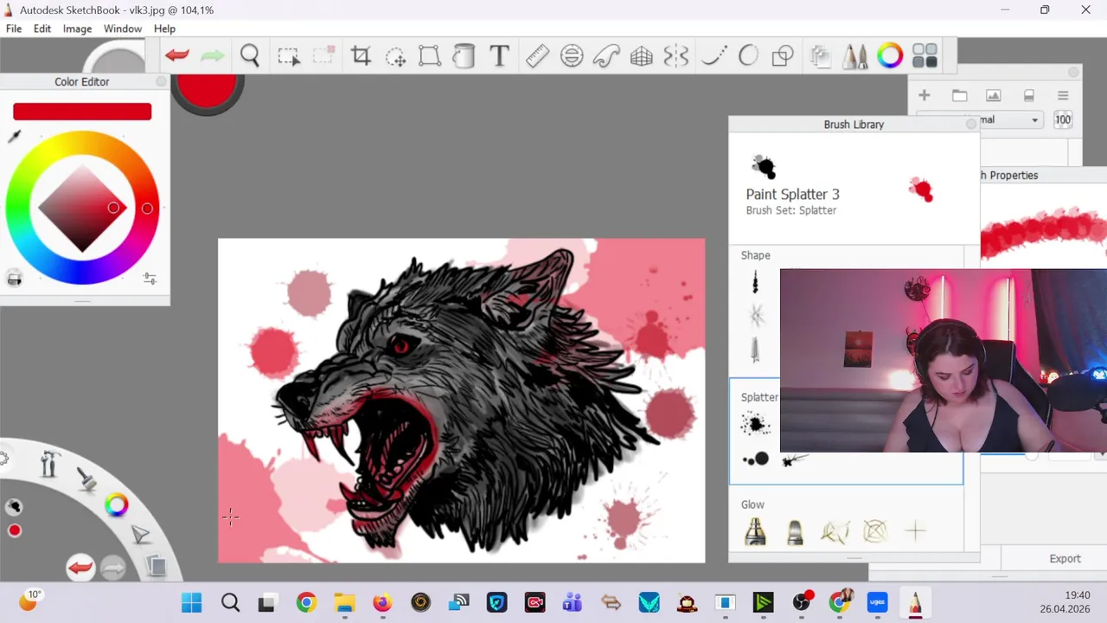
Task: Add a new layer with the plus icon
Action: tap(925, 95)
